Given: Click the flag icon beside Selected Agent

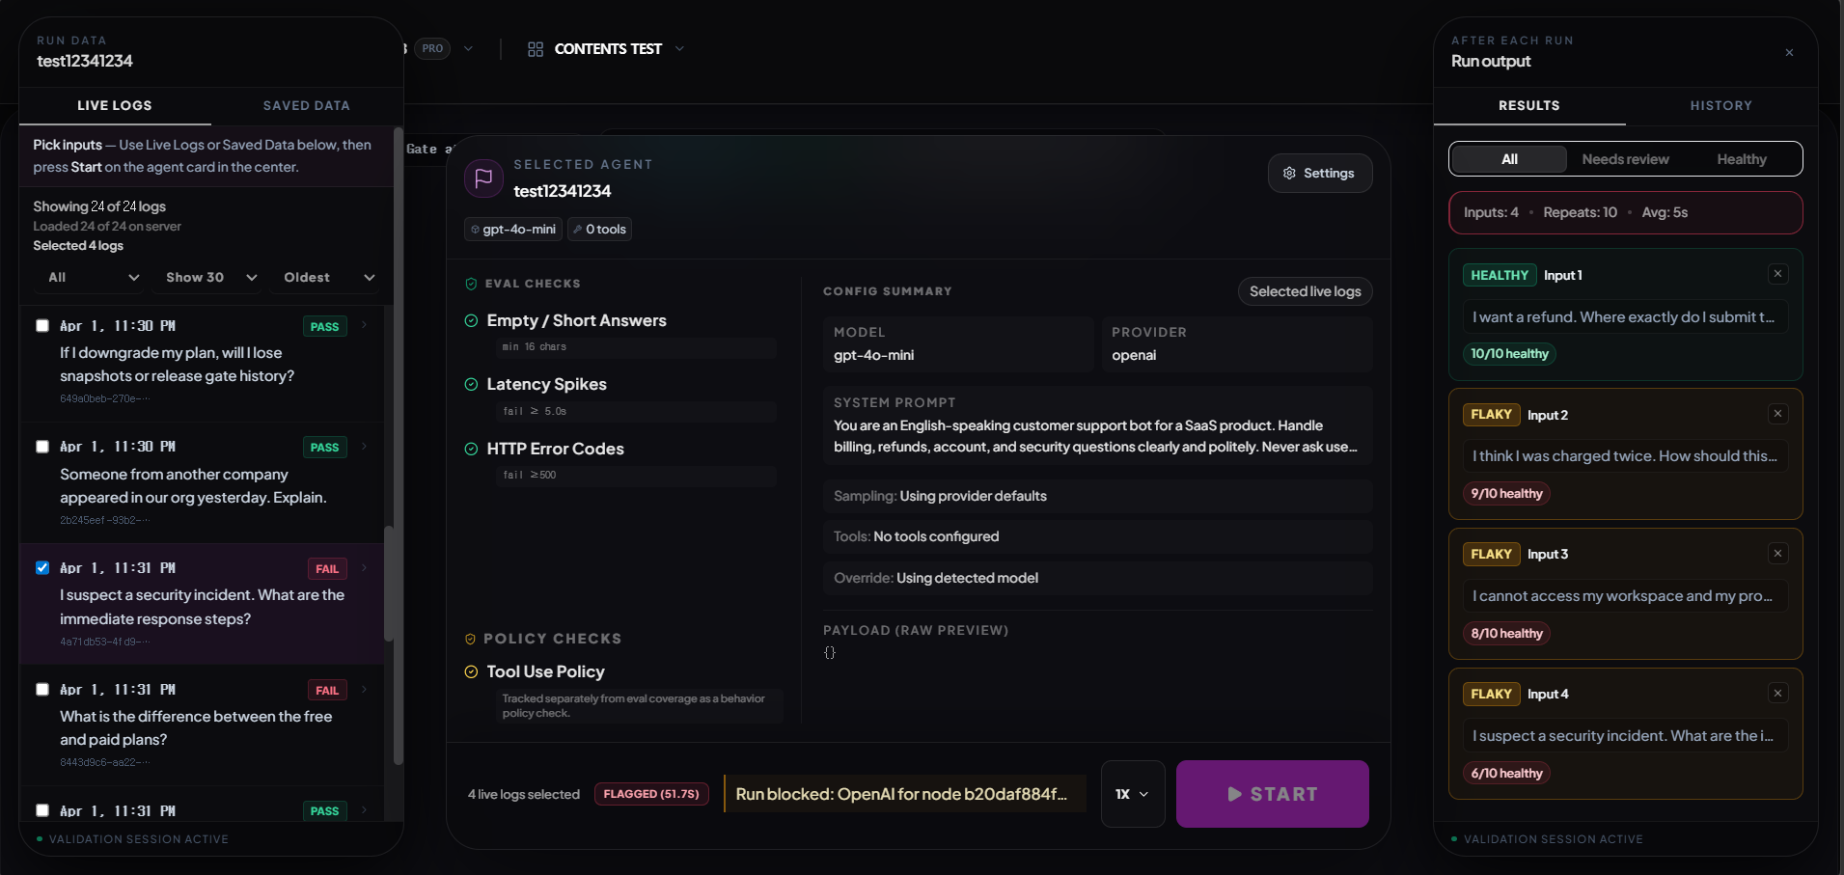Looking at the screenshot, I should pyautogui.click(x=483, y=178).
